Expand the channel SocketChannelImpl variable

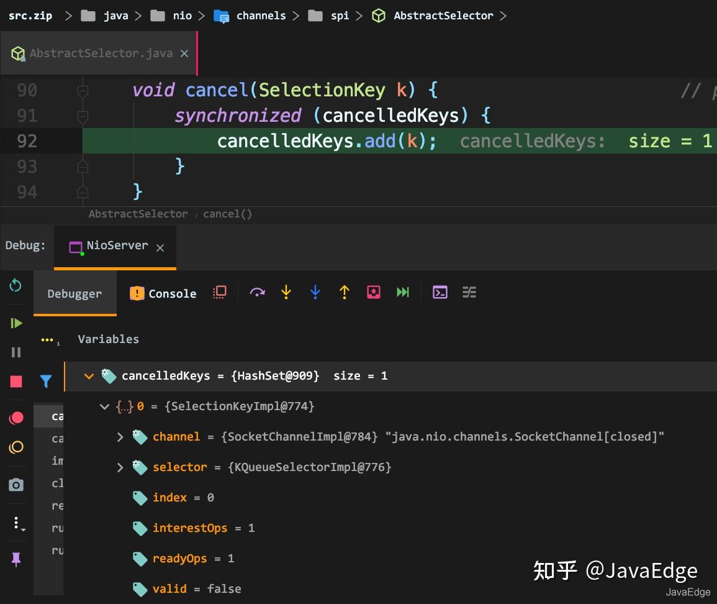click(x=120, y=437)
